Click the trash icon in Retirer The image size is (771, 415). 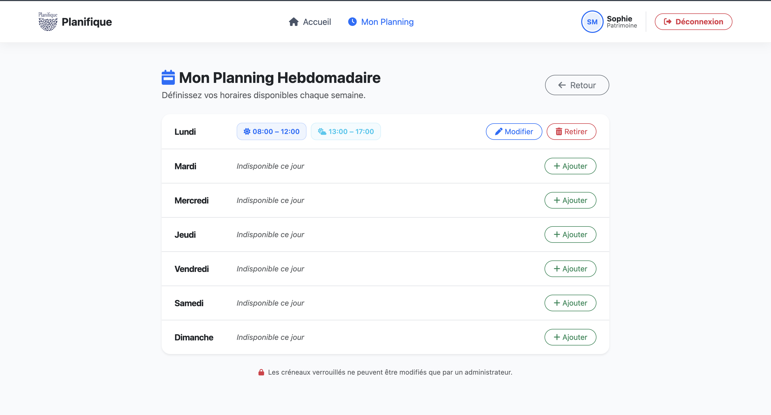pyautogui.click(x=558, y=132)
